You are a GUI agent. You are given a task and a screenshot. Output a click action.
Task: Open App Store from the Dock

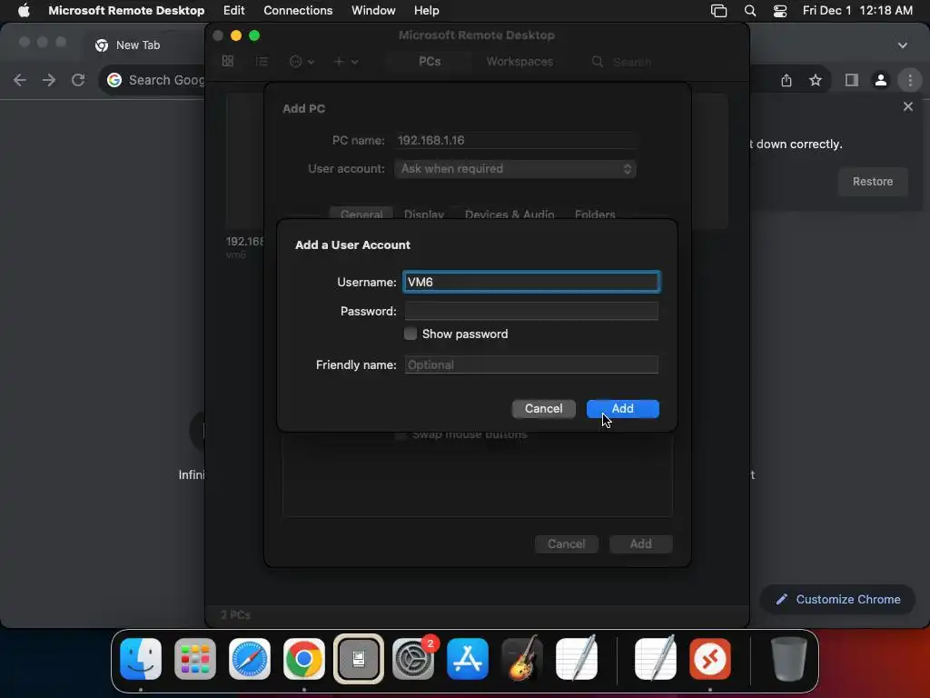468,659
